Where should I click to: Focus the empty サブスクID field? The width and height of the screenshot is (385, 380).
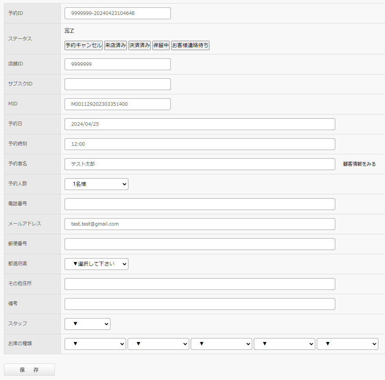(117, 84)
